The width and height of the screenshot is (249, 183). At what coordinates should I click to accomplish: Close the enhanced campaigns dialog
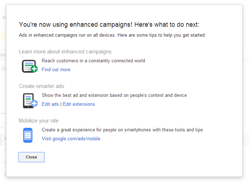tap(31, 157)
